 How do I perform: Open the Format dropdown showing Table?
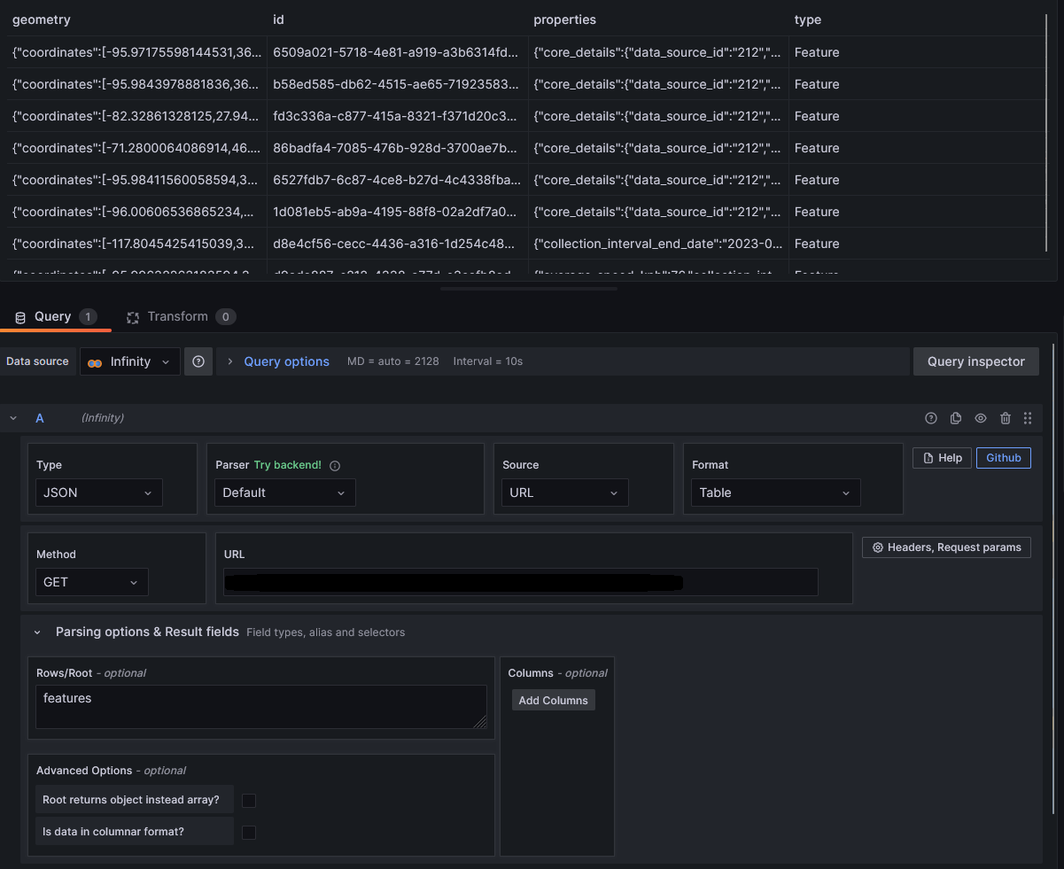tap(775, 493)
